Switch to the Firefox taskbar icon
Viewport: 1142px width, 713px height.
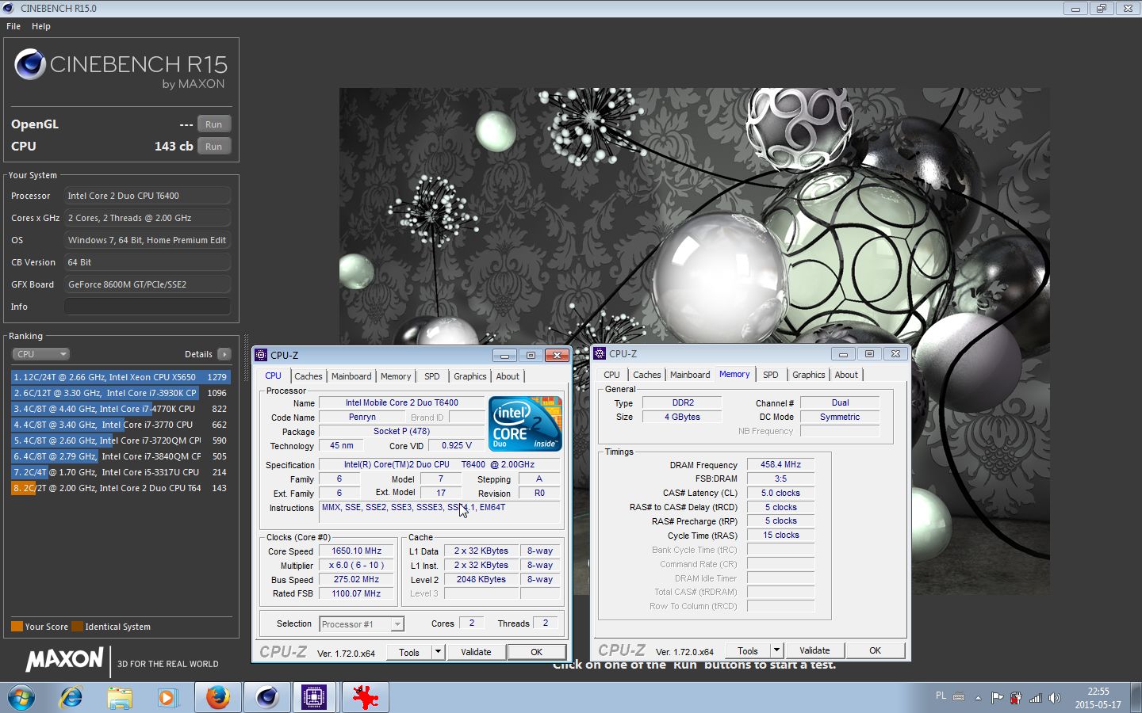click(218, 698)
